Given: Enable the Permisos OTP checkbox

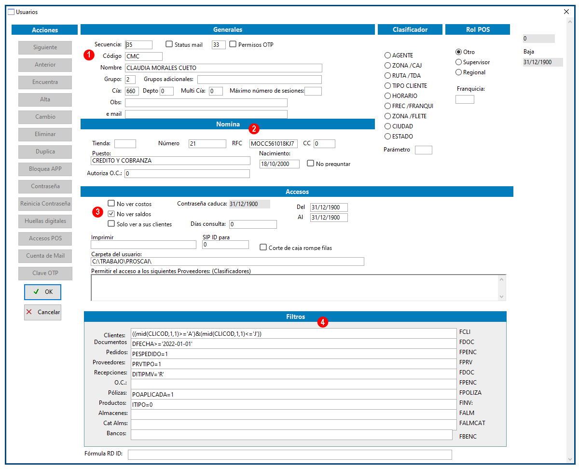Looking at the screenshot, I should tap(233, 44).
